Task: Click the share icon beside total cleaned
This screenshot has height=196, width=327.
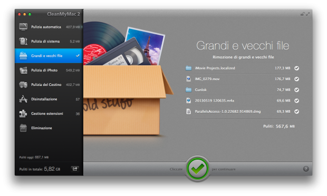Action: pyautogui.click(x=75, y=169)
